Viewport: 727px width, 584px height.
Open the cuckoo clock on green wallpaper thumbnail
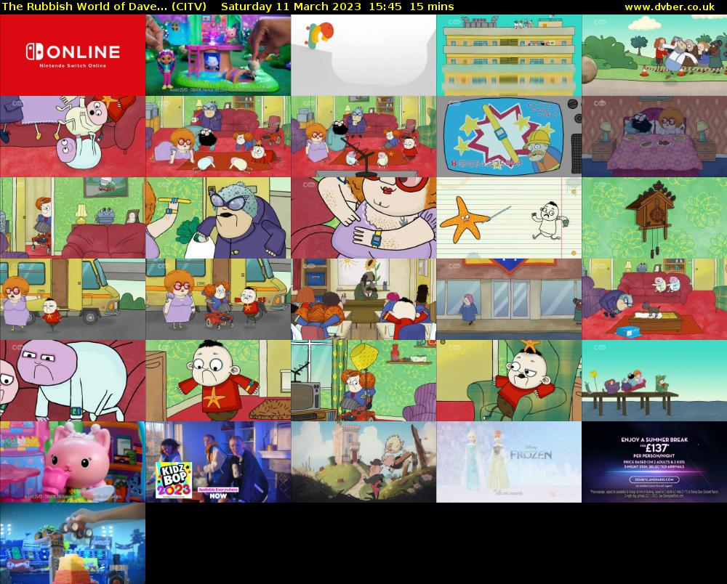click(654, 218)
